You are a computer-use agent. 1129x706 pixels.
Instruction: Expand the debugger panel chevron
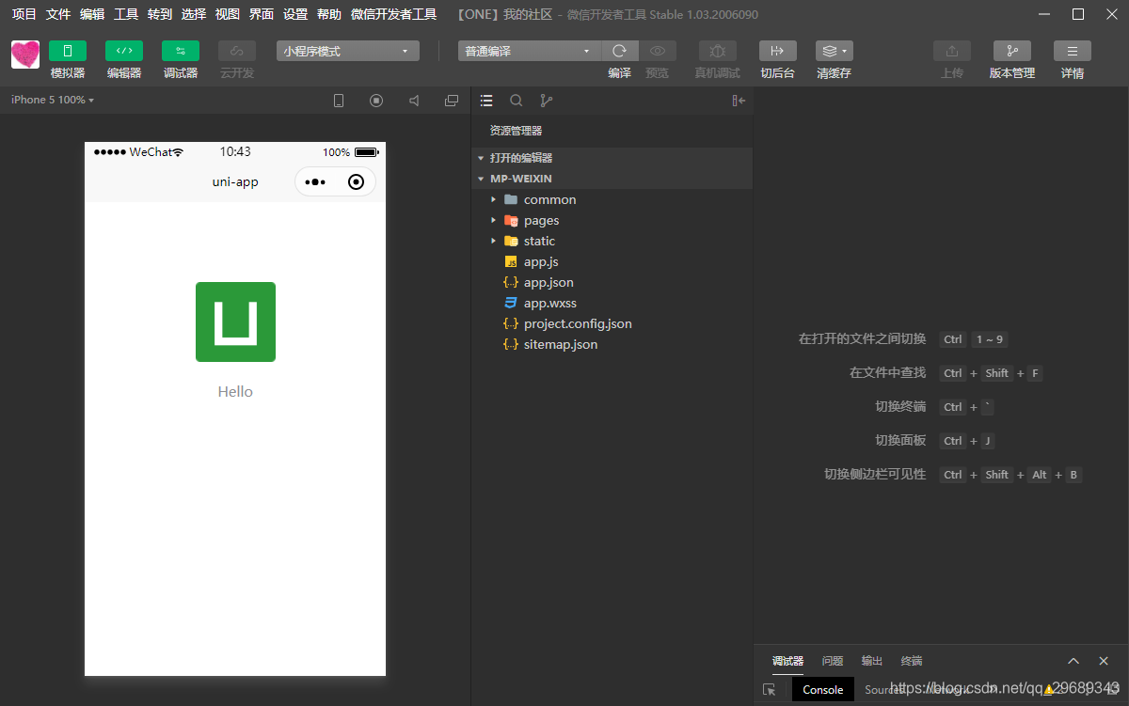[x=1073, y=661]
